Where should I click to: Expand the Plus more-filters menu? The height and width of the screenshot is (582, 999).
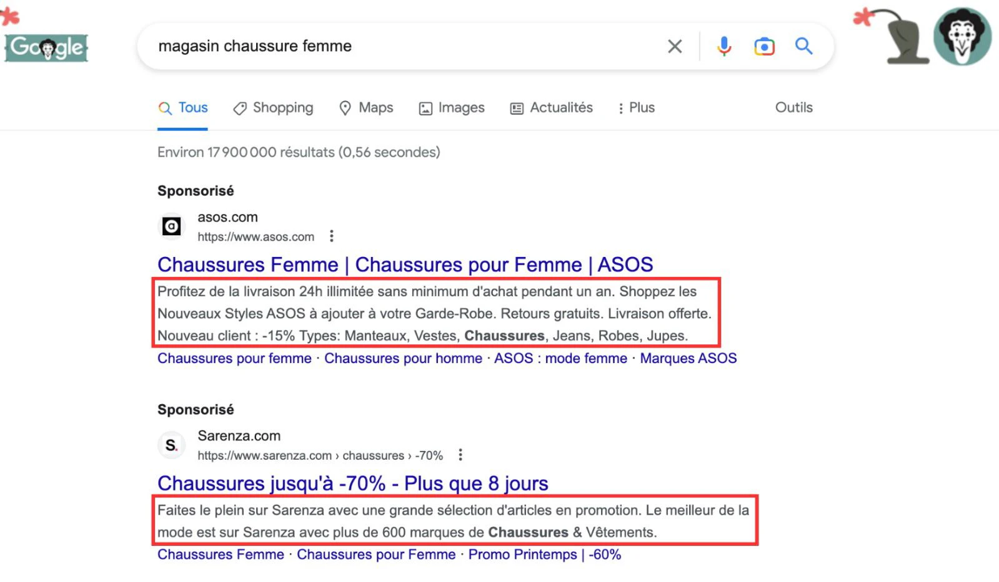click(x=636, y=108)
